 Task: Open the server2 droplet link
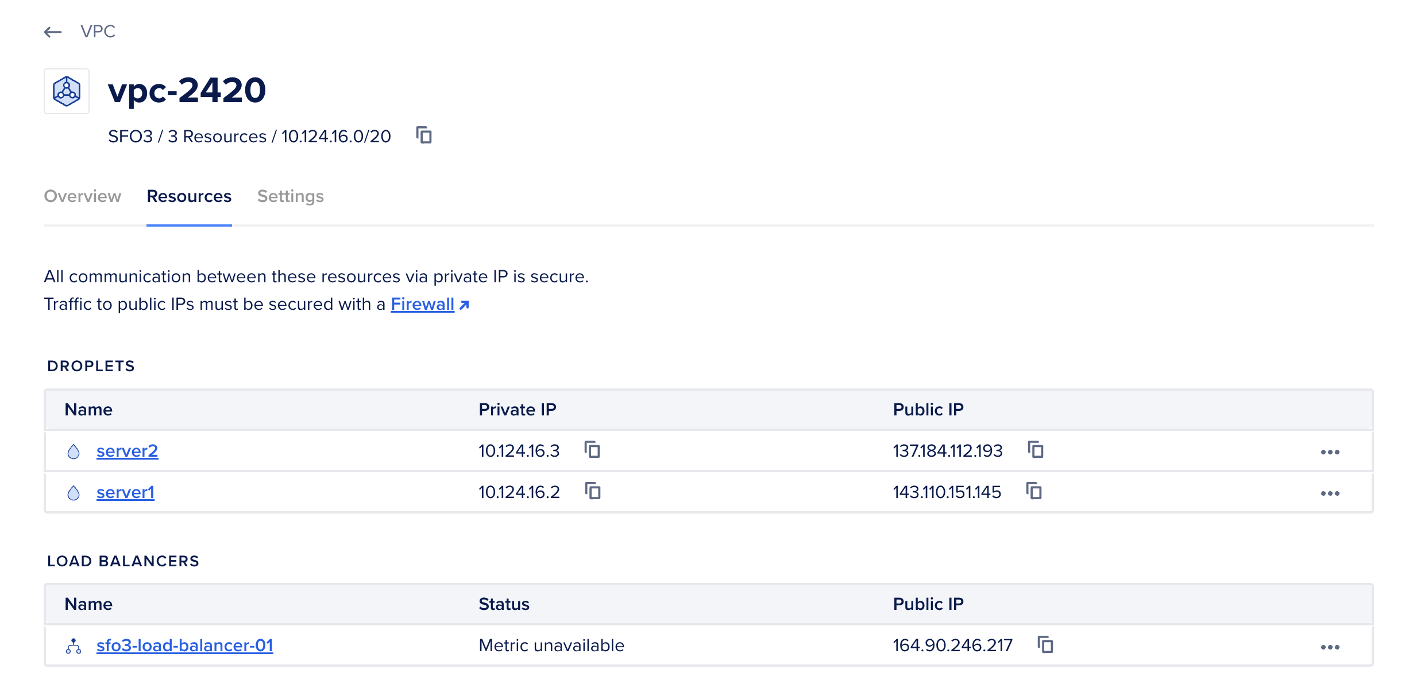tap(127, 452)
